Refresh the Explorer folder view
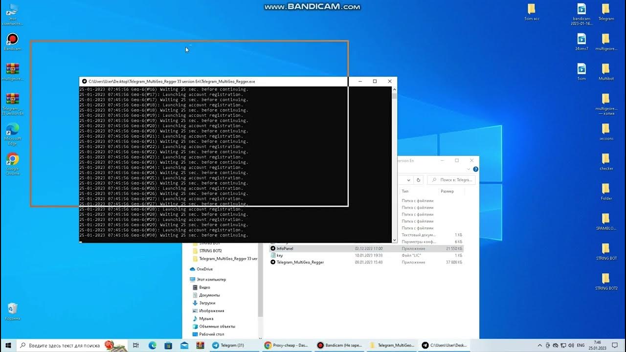 (418, 180)
